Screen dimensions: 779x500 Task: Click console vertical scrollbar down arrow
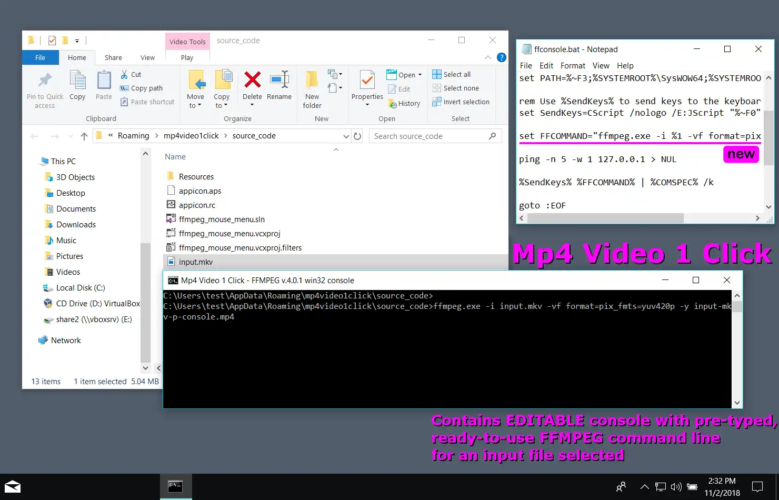coord(737,403)
